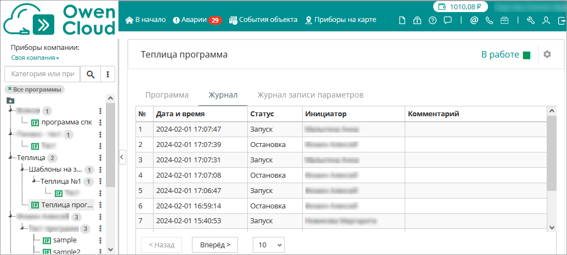Click the Вперёд next page button
Screen dimensions: 567x255
(x=215, y=245)
